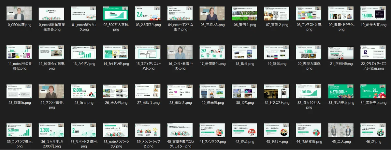Select the 40_文章を書かないクリエイター.png thumbnail
Screen dimensions: 391x150
180,131
